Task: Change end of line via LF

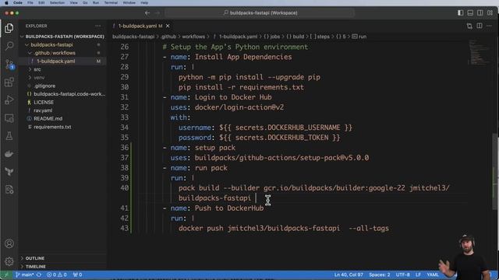Action: coord(418,275)
